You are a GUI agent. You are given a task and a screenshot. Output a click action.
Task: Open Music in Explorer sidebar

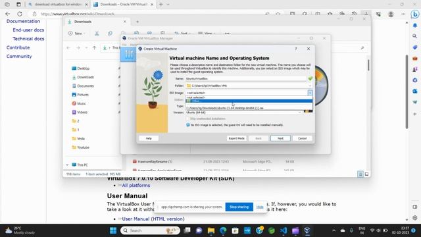click(79, 103)
